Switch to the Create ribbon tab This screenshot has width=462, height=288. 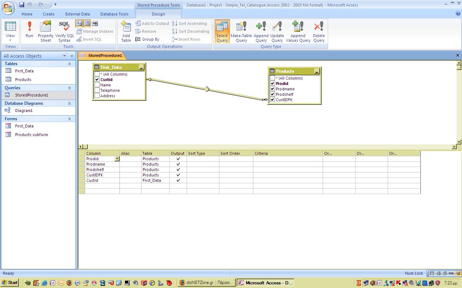tap(48, 14)
